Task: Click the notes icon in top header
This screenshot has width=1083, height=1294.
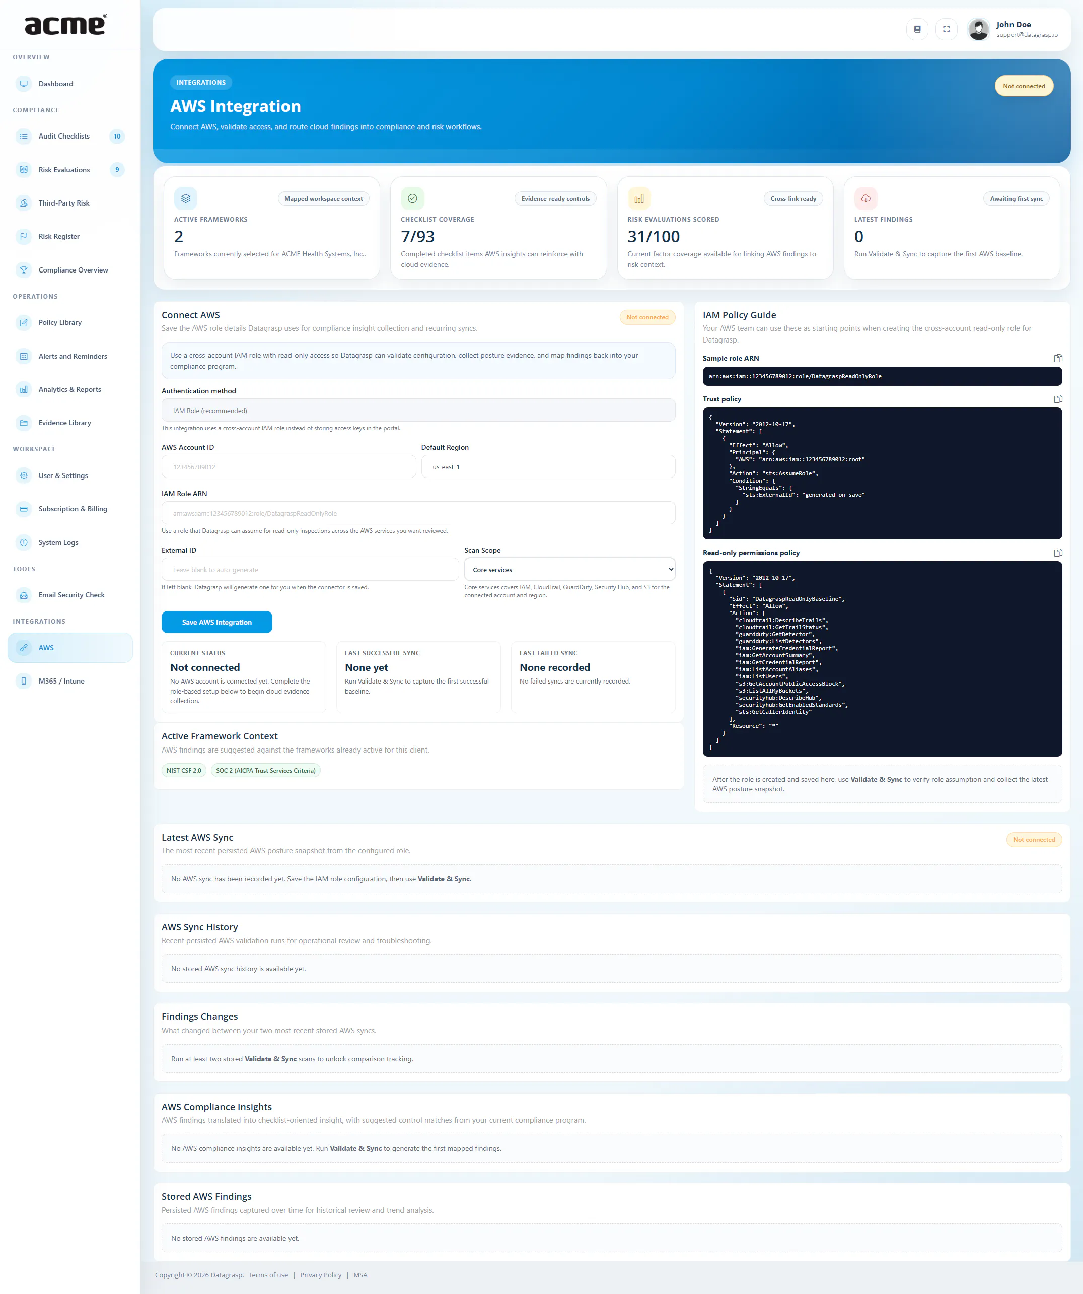Action: [x=917, y=29]
